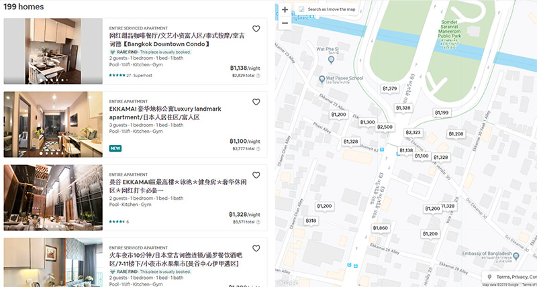The image size is (537, 287).
Task: Open info icon beside ฿3,571 total
Action: tap(258, 222)
